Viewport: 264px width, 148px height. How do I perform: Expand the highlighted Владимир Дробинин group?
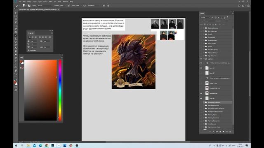[204, 102]
